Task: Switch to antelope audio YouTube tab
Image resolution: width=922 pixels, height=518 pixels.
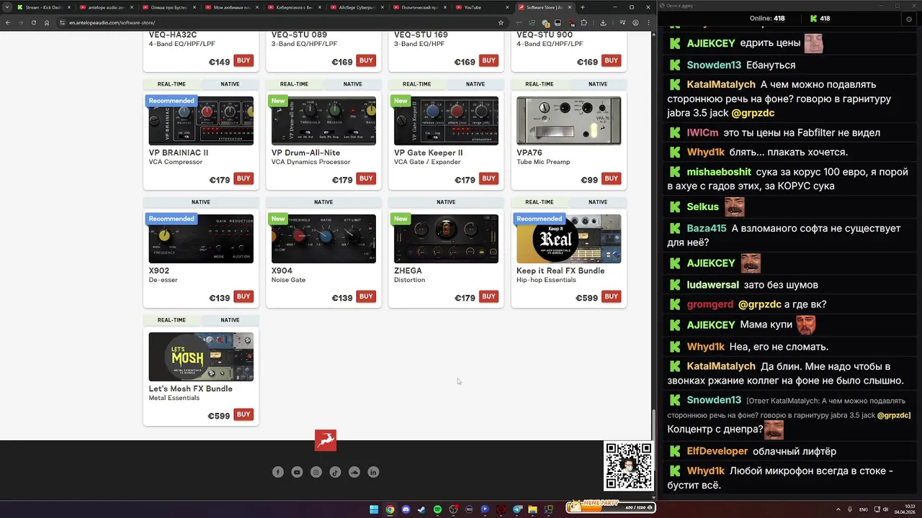Action: click(x=106, y=7)
